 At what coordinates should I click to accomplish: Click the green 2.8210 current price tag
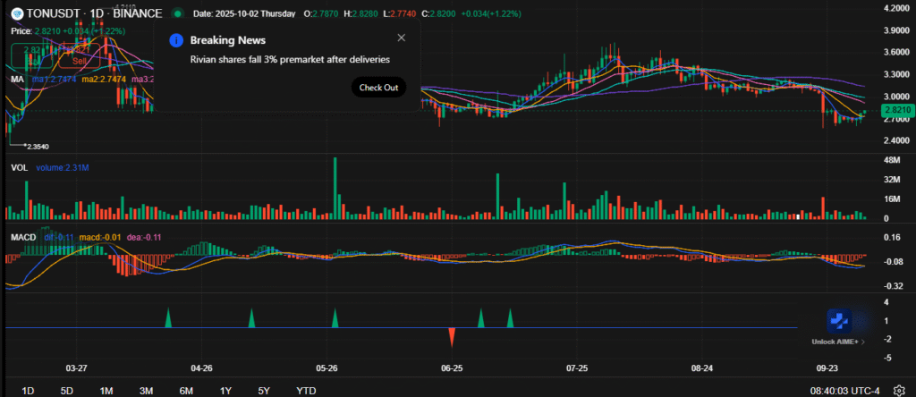(896, 110)
